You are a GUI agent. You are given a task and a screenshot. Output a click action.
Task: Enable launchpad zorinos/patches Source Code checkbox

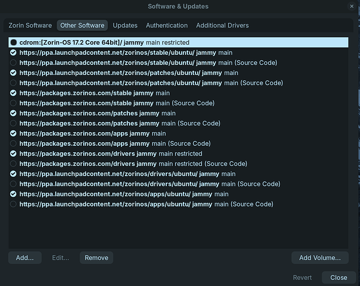click(13, 83)
